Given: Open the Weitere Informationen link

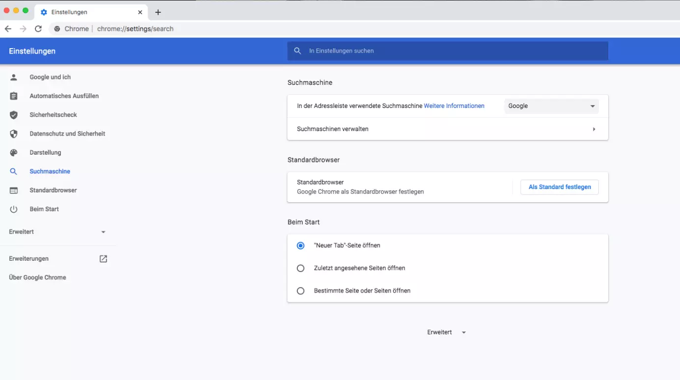Looking at the screenshot, I should point(454,106).
